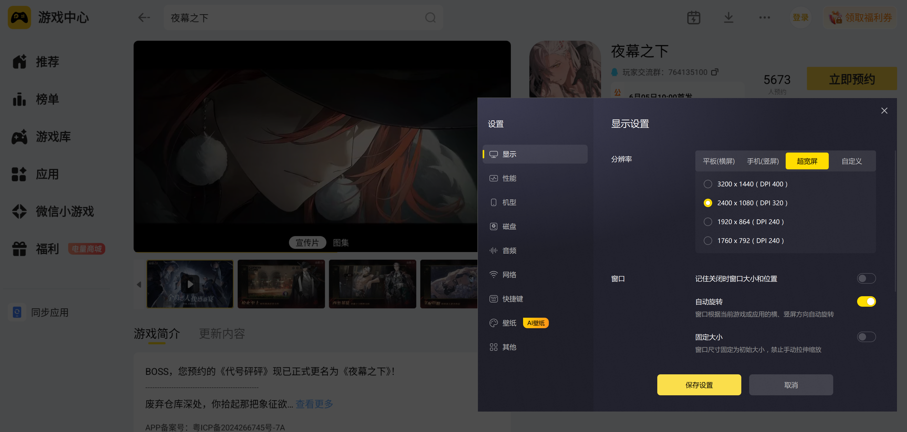Click the 查看更多 link
This screenshot has height=432, width=907.
[314, 404]
